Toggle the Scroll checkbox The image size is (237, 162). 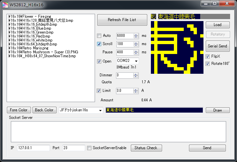(99, 44)
